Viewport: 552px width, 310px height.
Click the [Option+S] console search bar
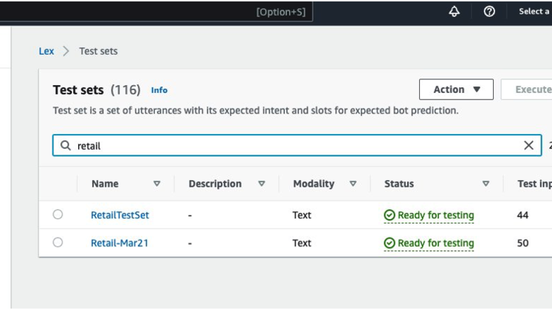(x=156, y=12)
